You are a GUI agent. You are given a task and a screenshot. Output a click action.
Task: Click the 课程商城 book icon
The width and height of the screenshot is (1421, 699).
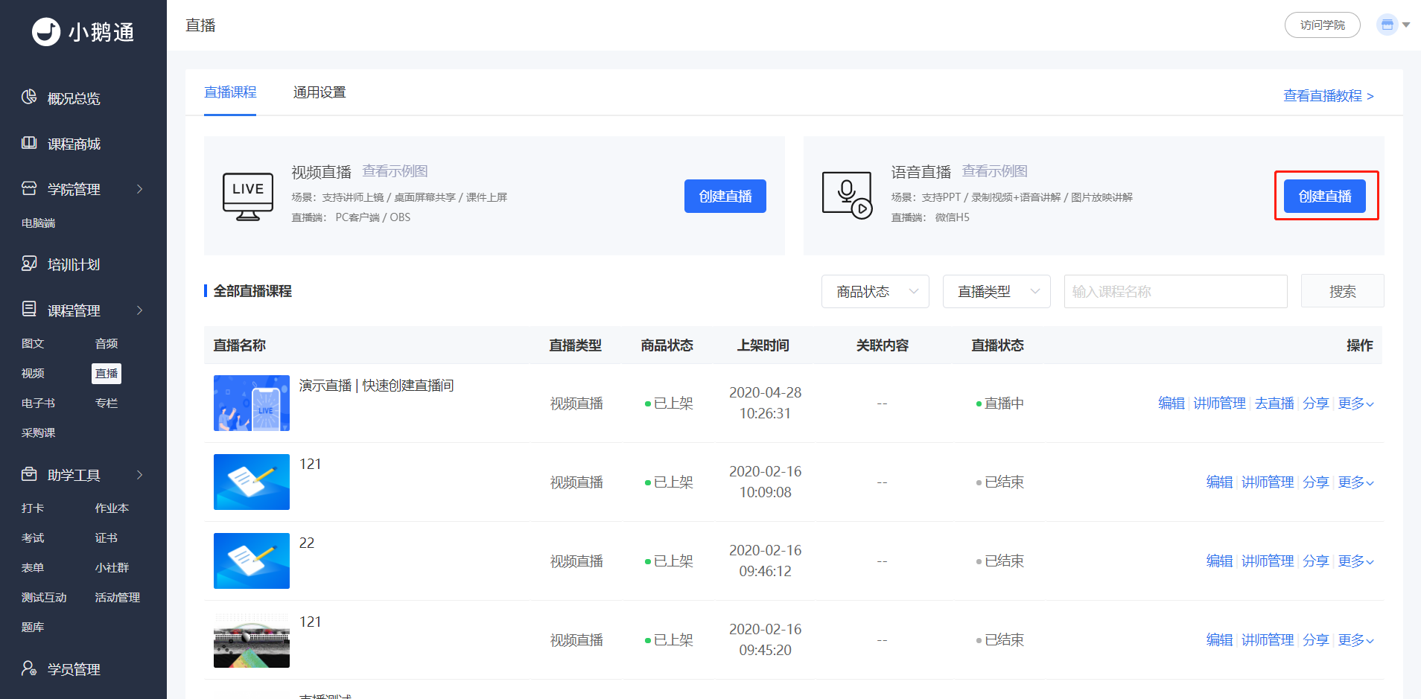(29, 143)
